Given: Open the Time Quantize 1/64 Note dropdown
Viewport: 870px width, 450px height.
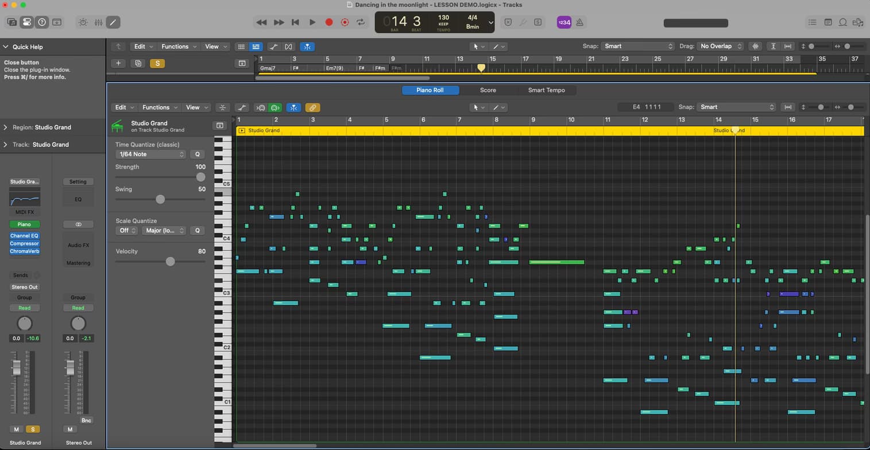Looking at the screenshot, I should 150,154.
